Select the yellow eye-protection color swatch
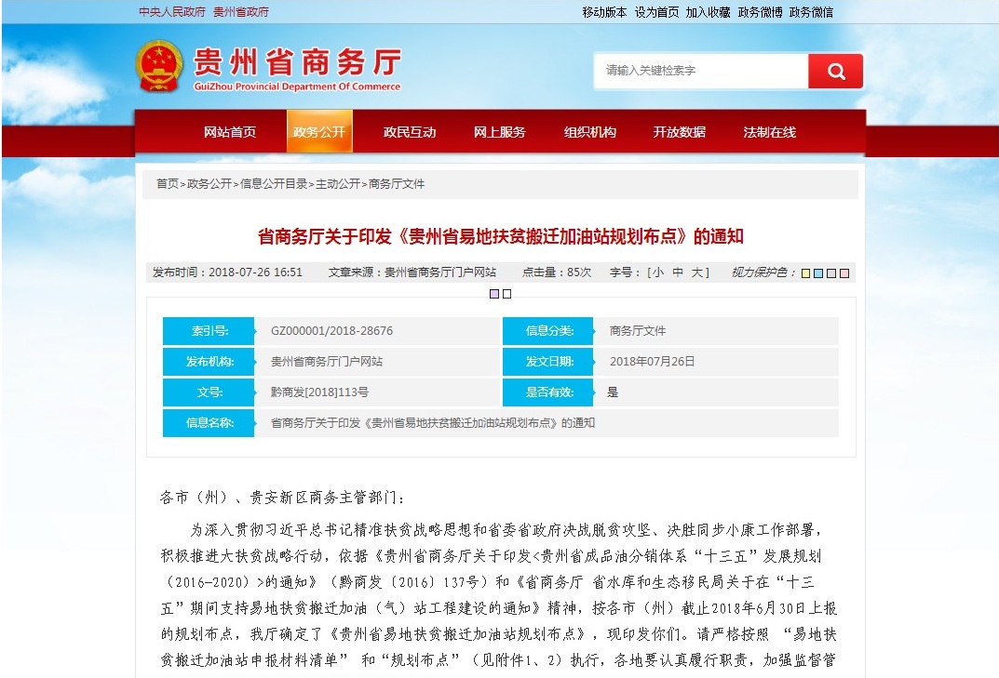Image resolution: width=999 pixels, height=678 pixels. (x=805, y=273)
